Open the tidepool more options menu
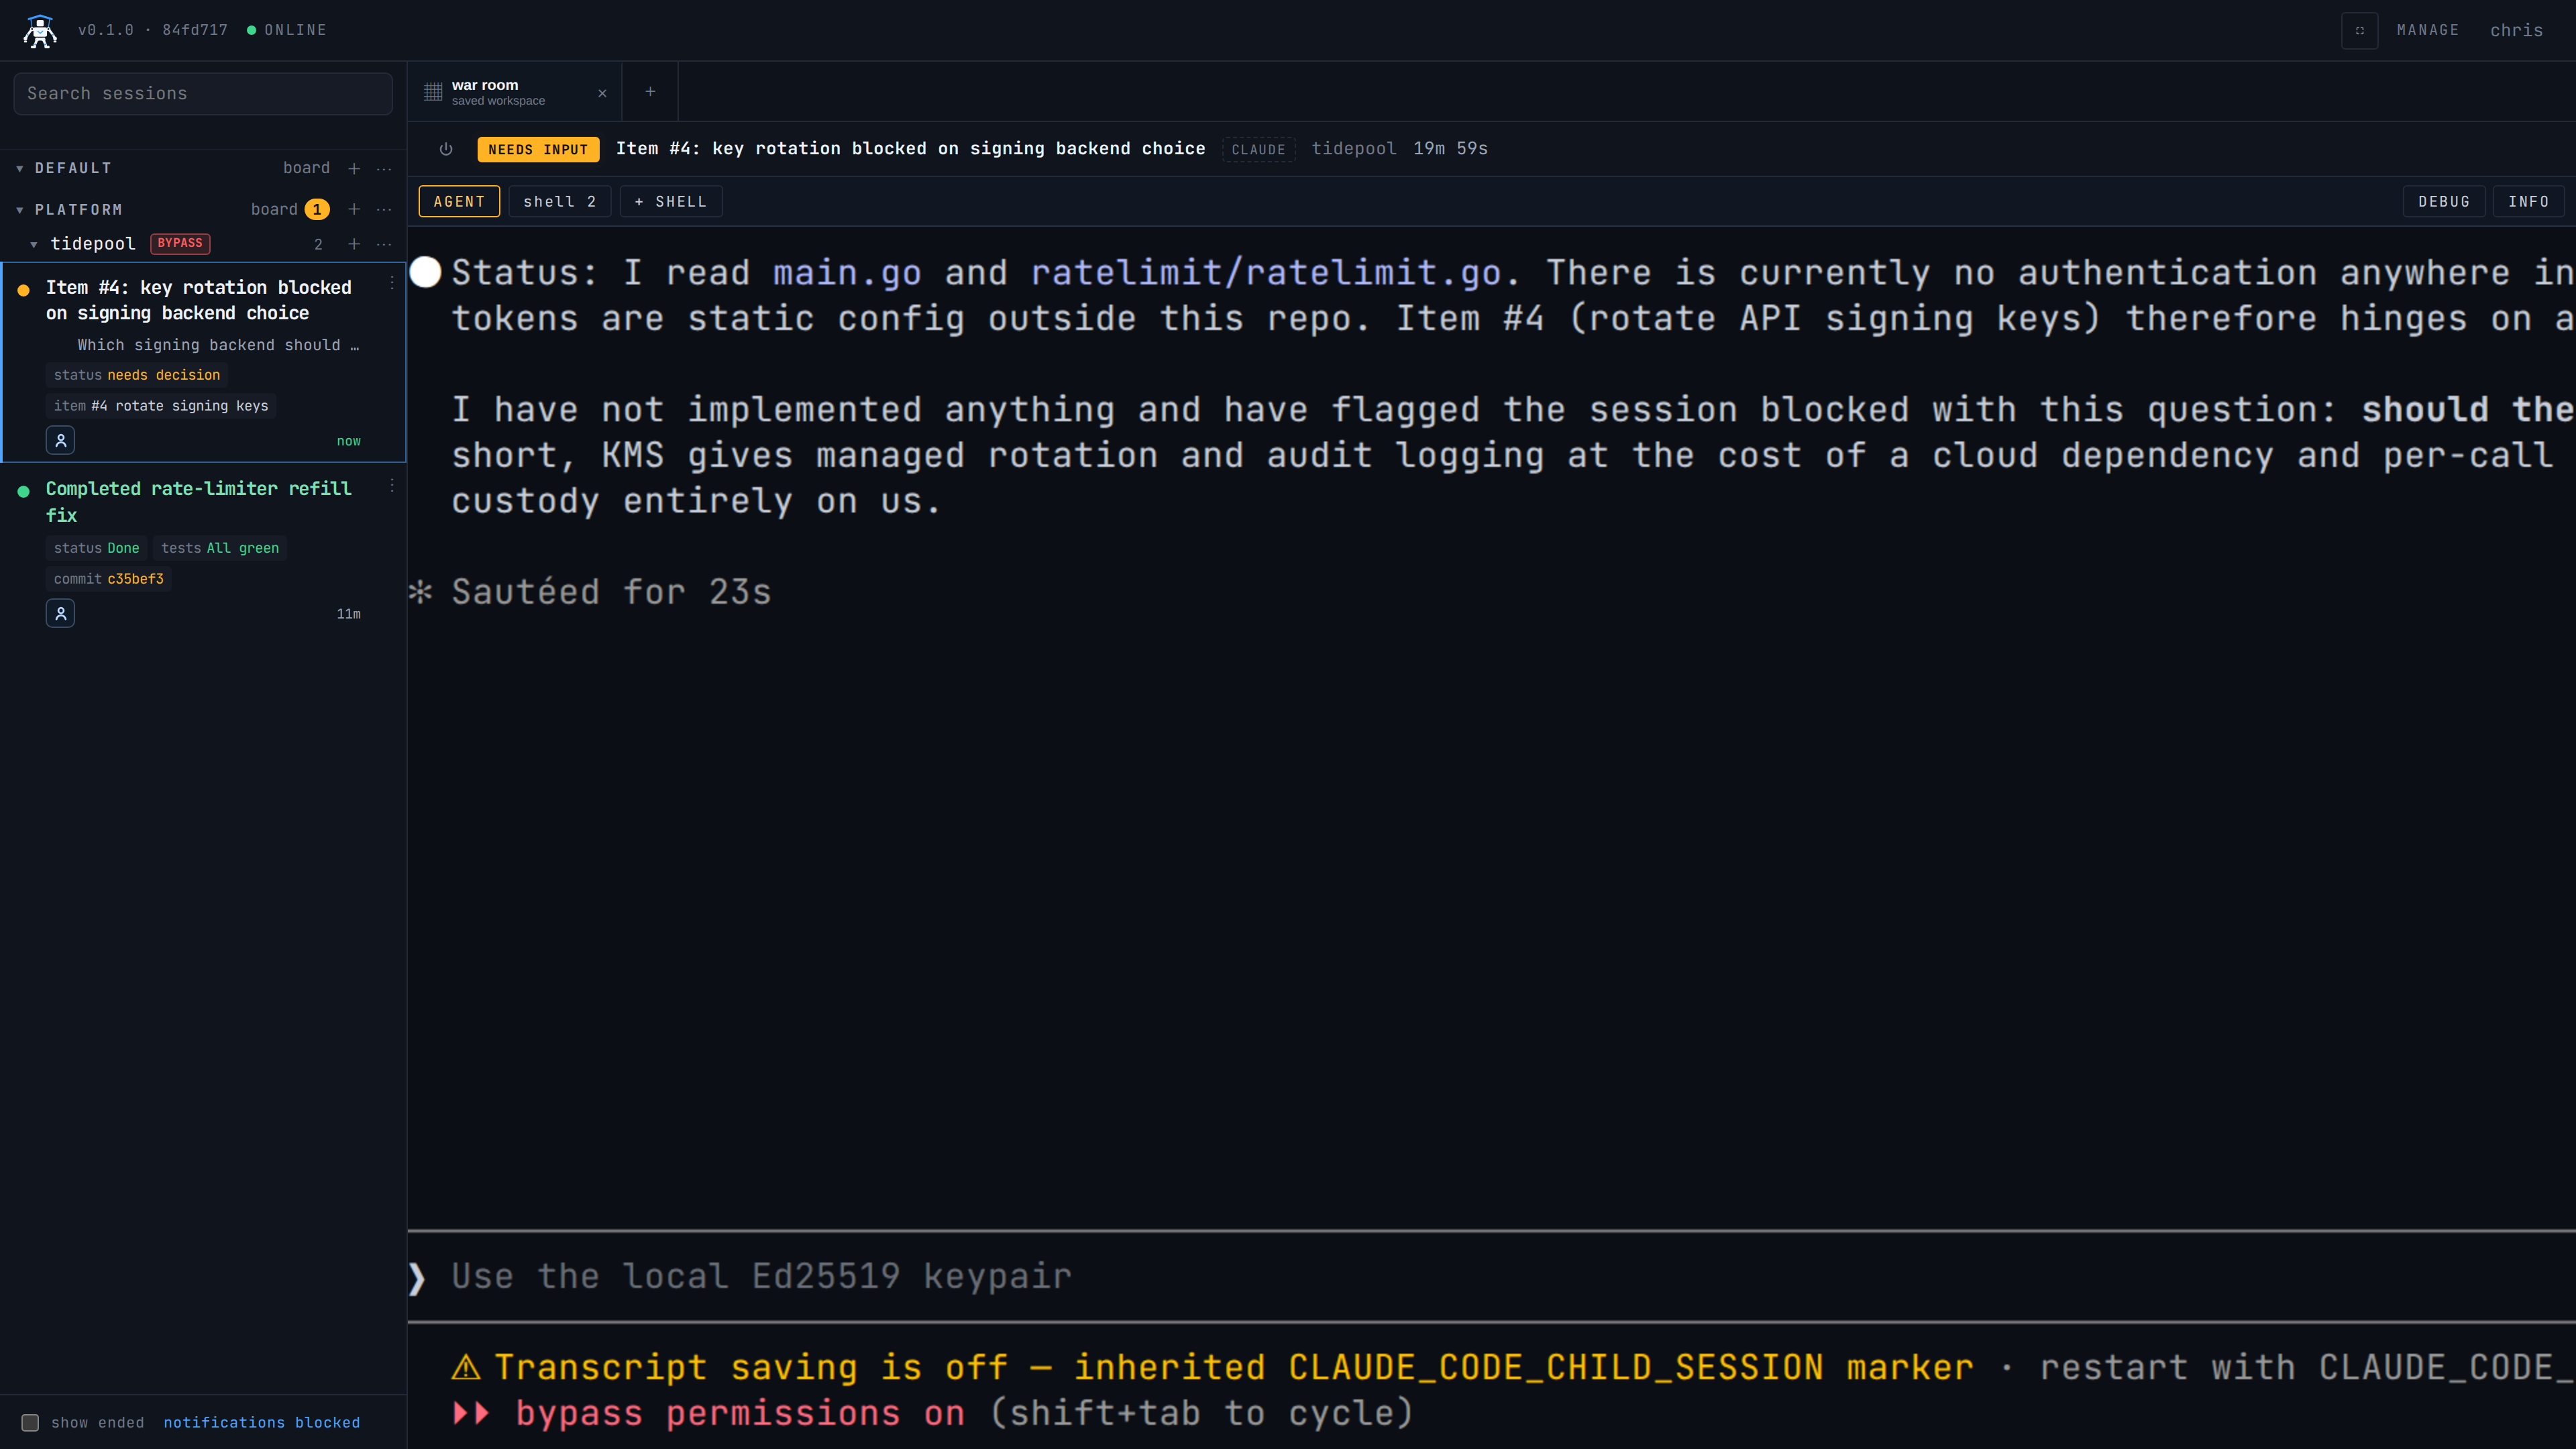This screenshot has height=1449, width=2576. (384, 244)
